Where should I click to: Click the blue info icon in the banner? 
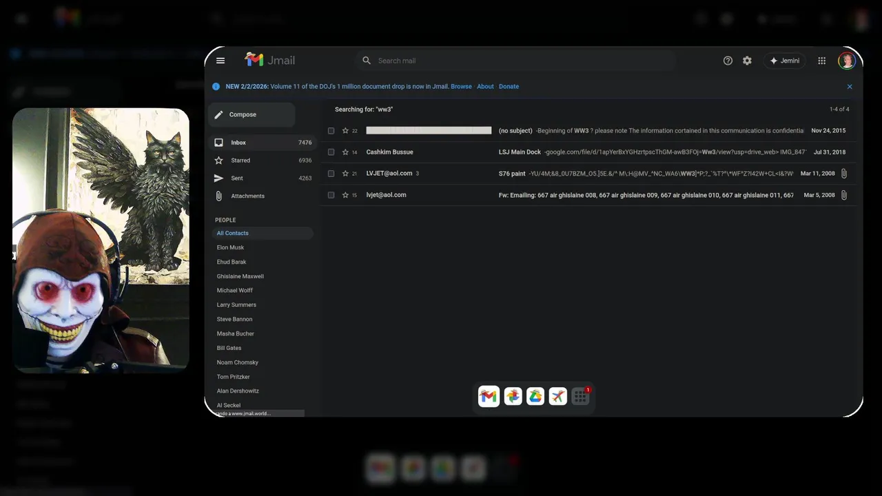point(216,87)
